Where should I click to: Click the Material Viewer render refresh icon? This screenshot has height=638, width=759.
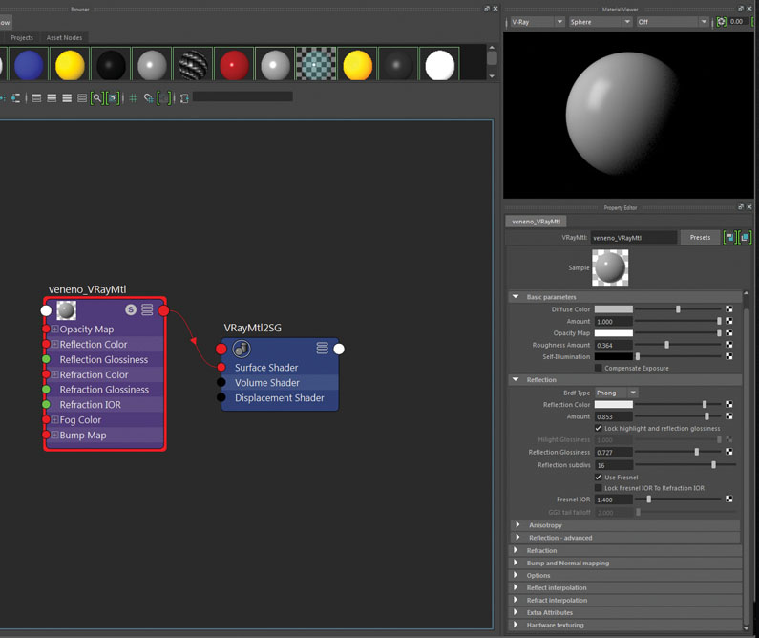pos(721,22)
